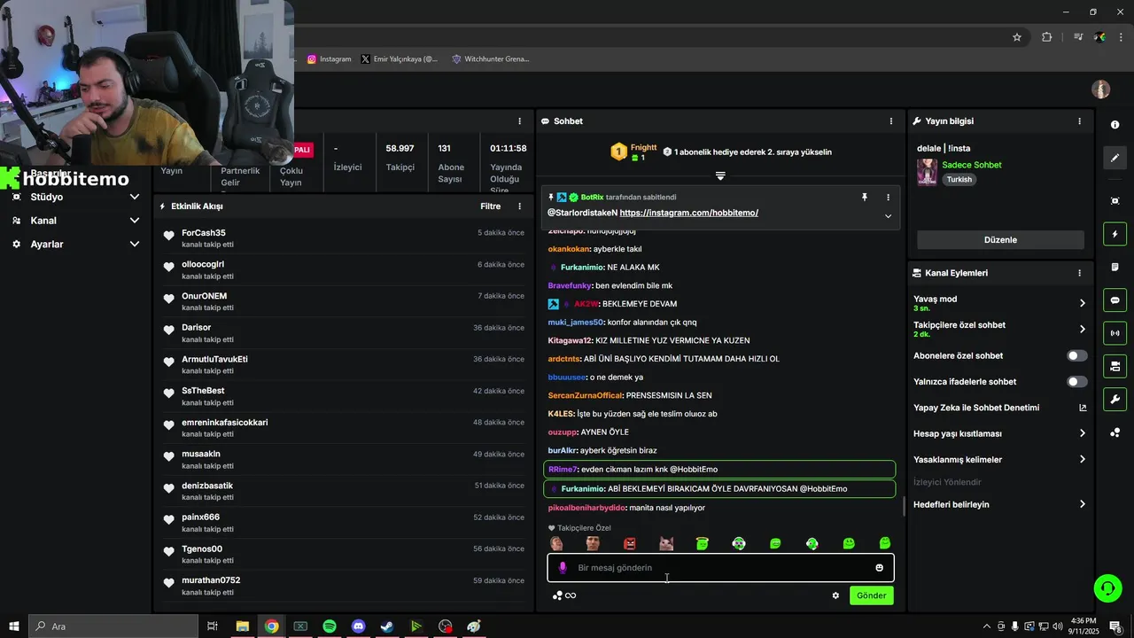1134x638 pixels.
Task: Open Yapay Zeka ile Sohbet Denetimi external link
Action: (x=1083, y=408)
